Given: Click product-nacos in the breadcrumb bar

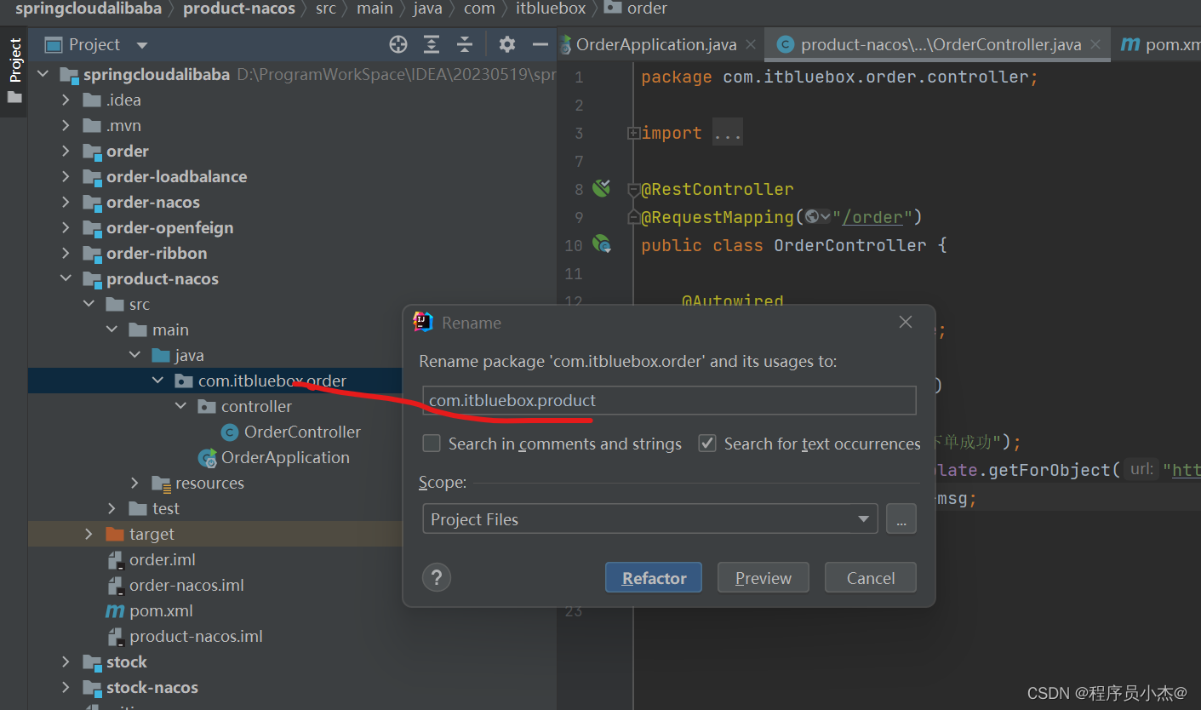Looking at the screenshot, I should coord(239,9).
